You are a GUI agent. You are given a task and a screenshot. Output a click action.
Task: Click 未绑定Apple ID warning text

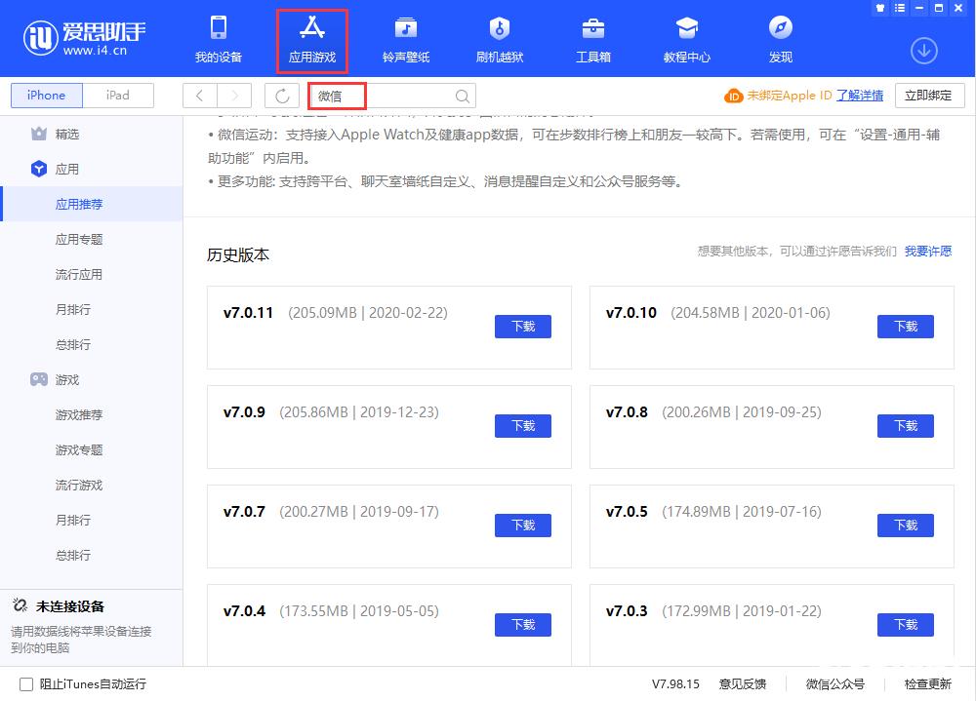coord(790,96)
